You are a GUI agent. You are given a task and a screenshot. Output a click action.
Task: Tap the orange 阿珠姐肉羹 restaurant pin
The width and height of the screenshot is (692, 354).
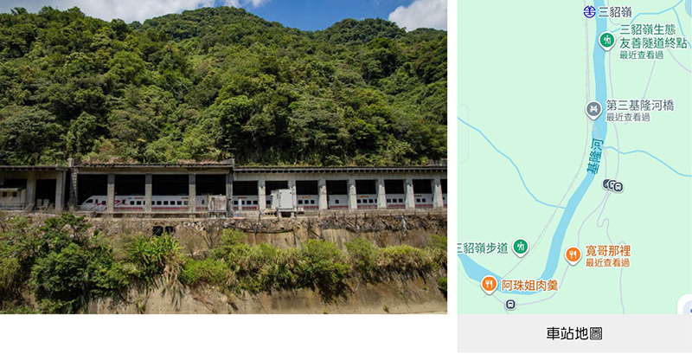pyautogui.click(x=489, y=284)
